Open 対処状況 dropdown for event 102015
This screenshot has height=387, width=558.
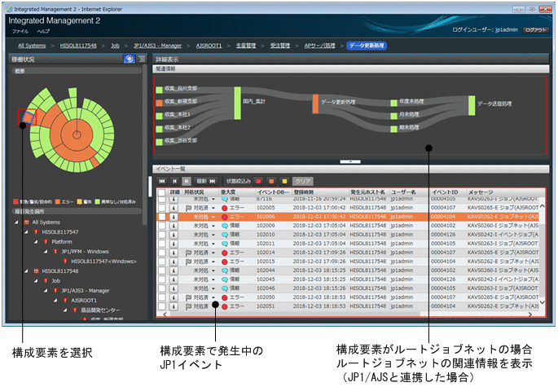pos(213,262)
